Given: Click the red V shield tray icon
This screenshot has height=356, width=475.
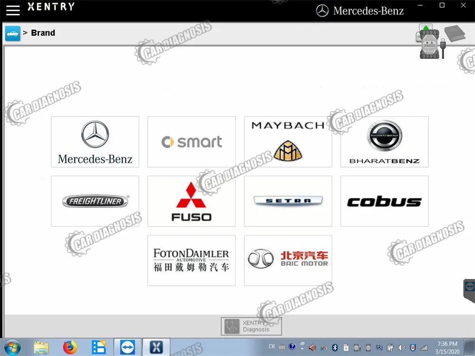Looking at the screenshot, I should click(x=413, y=347).
